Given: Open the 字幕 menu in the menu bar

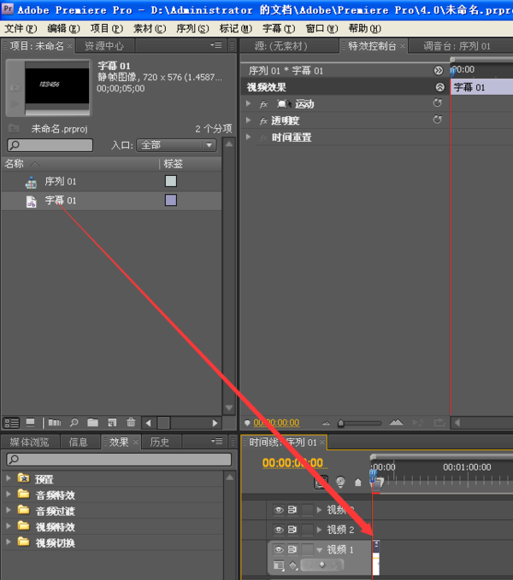Looking at the screenshot, I should coord(274,28).
